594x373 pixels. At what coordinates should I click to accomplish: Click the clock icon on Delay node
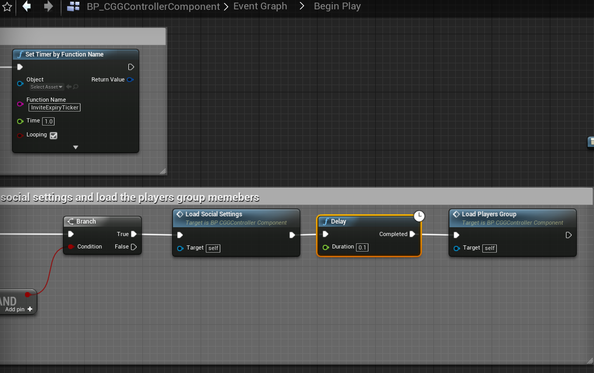pos(419,216)
